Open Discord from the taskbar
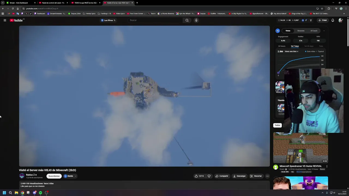The height and width of the screenshot is (196, 349). [x=34, y=193]
